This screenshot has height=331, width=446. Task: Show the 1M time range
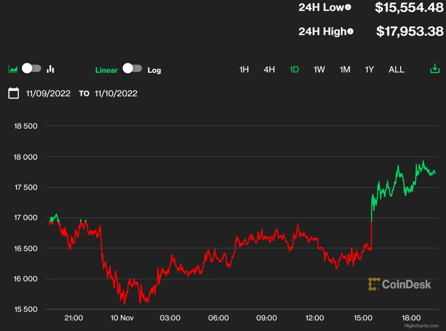[345, 70]
